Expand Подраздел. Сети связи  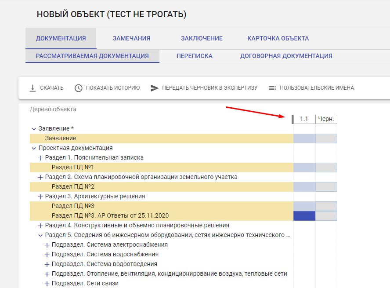46,283
